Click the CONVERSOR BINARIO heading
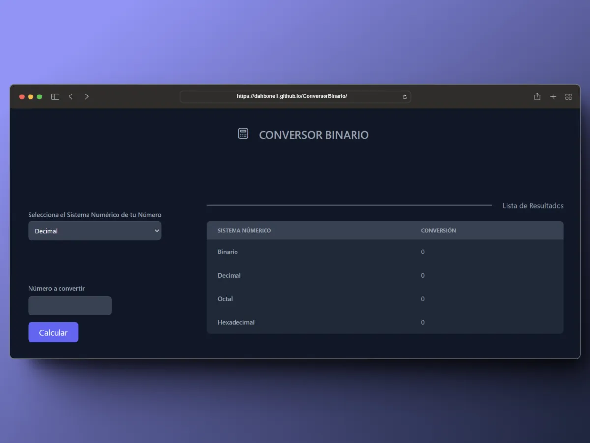 [314, 135]
